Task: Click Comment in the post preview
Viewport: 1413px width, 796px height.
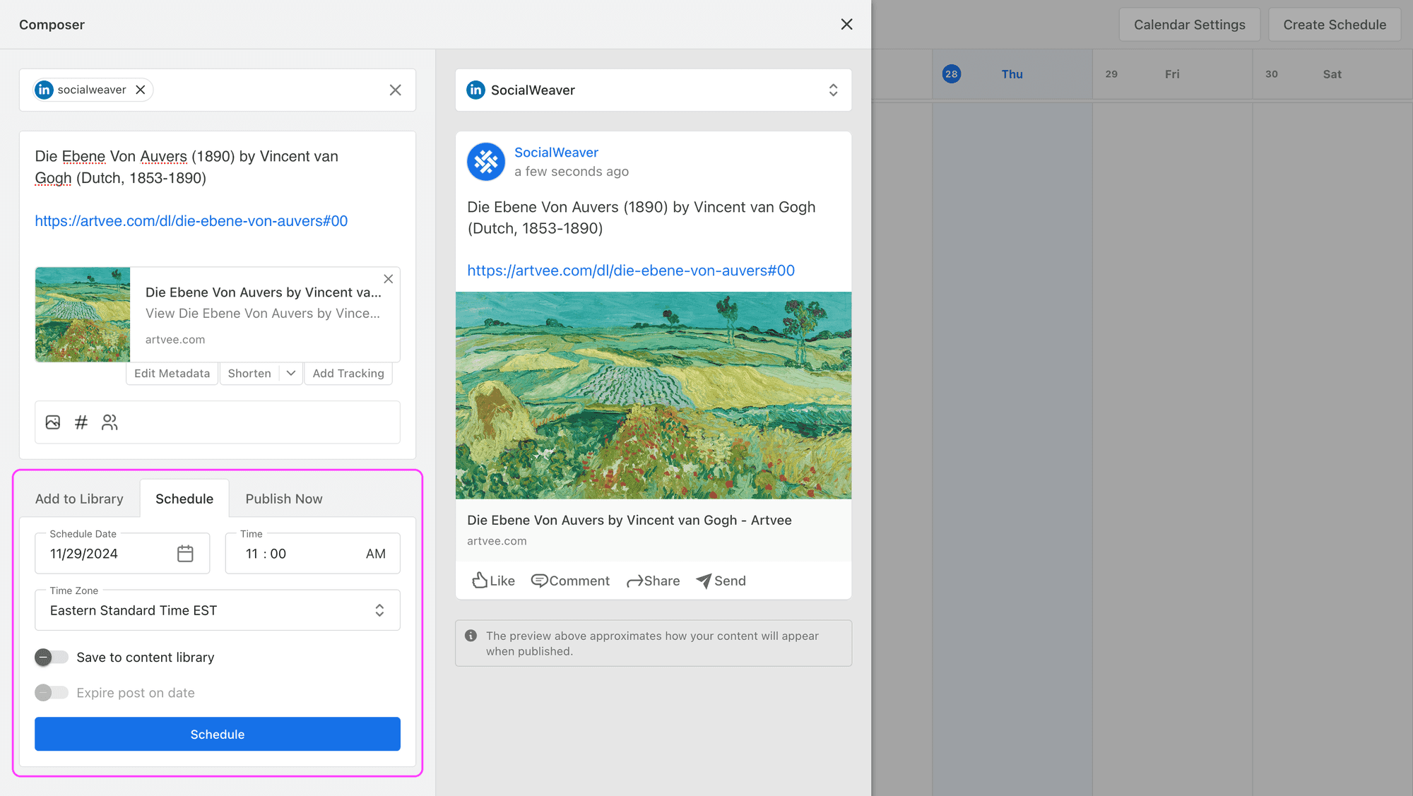Action: [570, 581]
